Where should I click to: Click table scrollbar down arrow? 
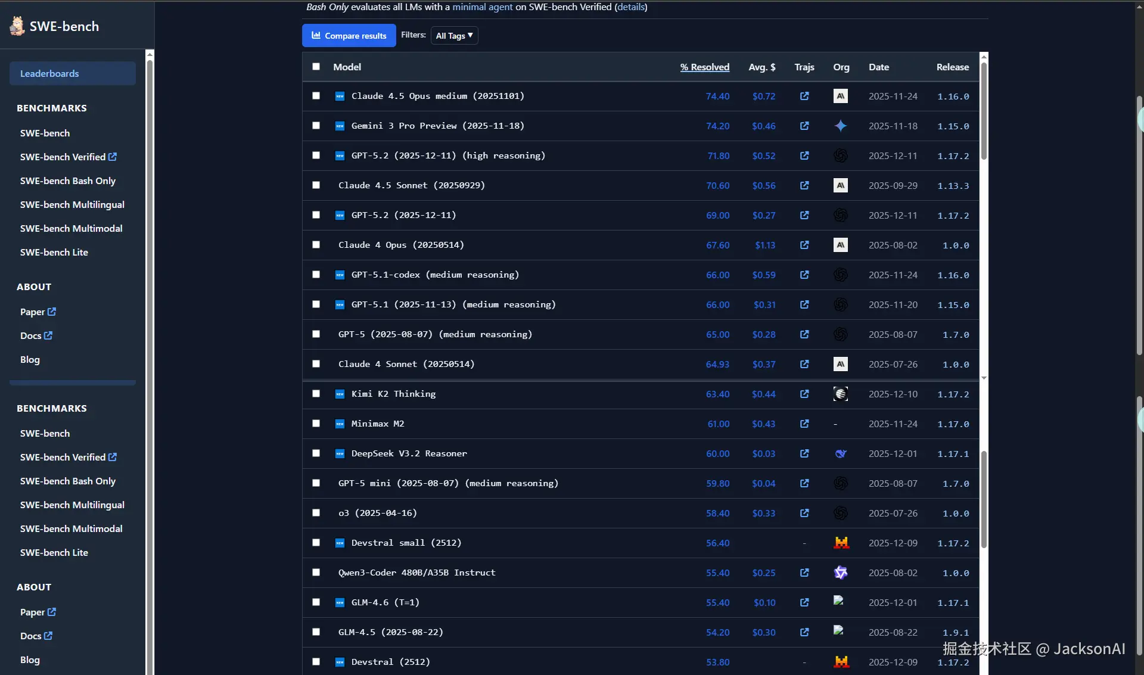(x=984, y=378)
